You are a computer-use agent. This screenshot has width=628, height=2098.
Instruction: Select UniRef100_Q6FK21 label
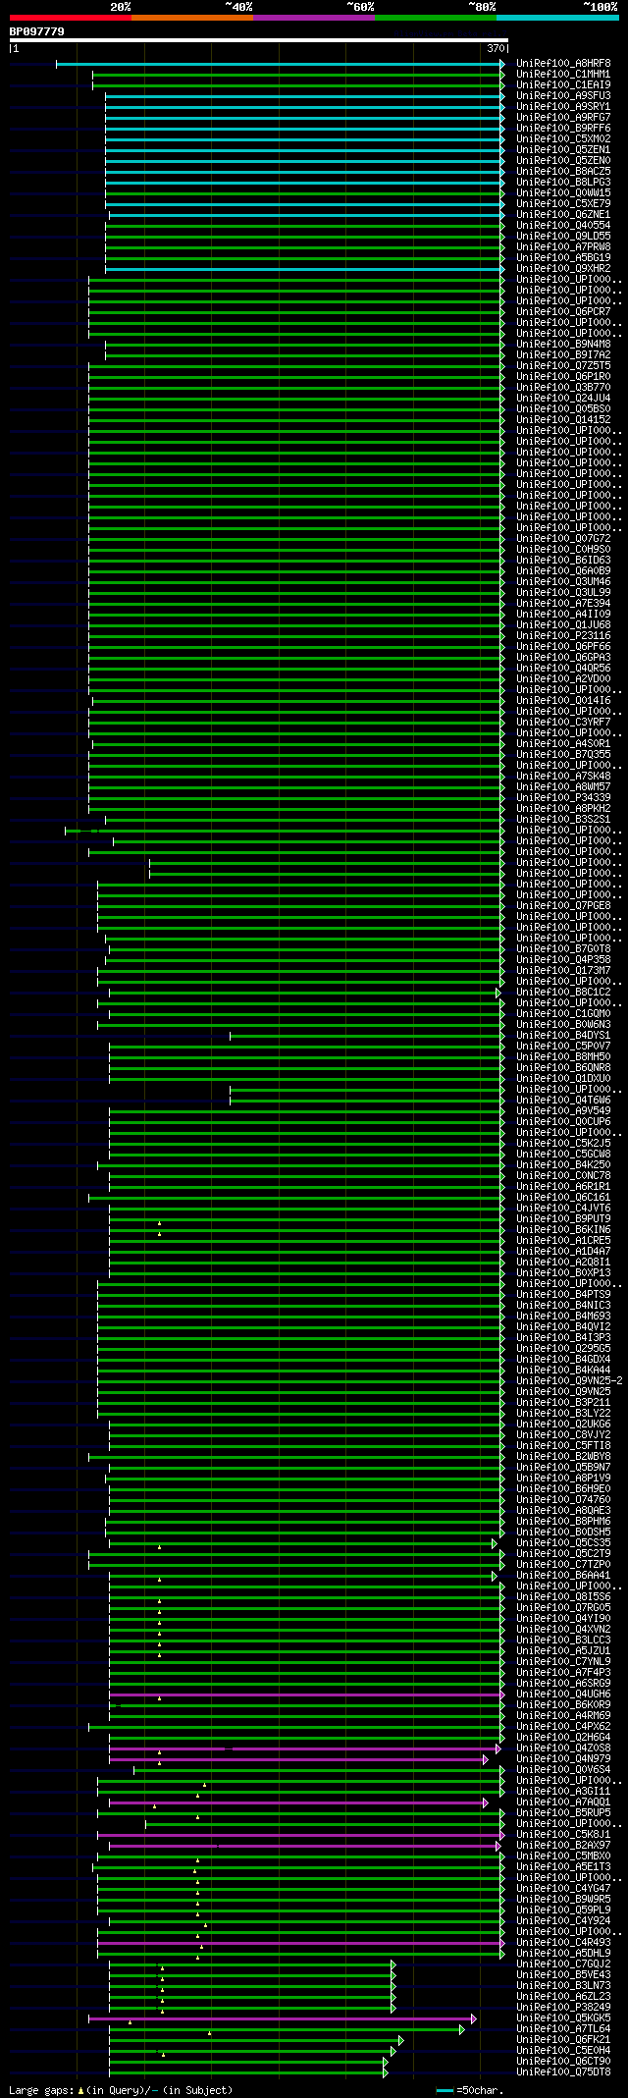point(563,2040)
